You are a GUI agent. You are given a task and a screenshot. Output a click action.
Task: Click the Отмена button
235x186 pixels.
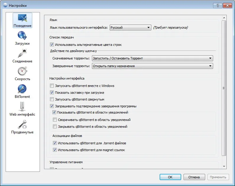tap(194, 177)
